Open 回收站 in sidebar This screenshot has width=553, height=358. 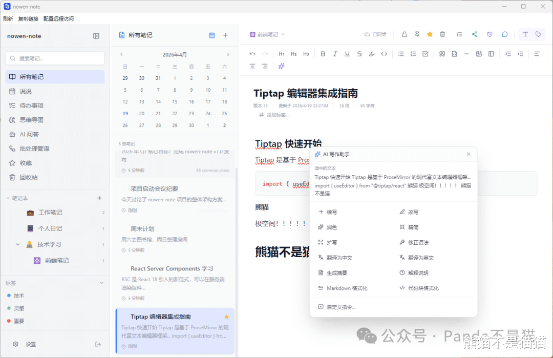55,177
